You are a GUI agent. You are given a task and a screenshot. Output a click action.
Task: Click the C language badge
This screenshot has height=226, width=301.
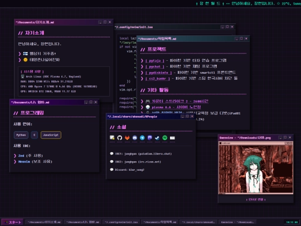[x=35, y=135]
